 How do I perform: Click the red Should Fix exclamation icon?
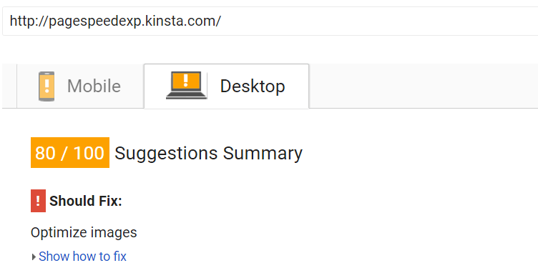(x=38, y=201)
